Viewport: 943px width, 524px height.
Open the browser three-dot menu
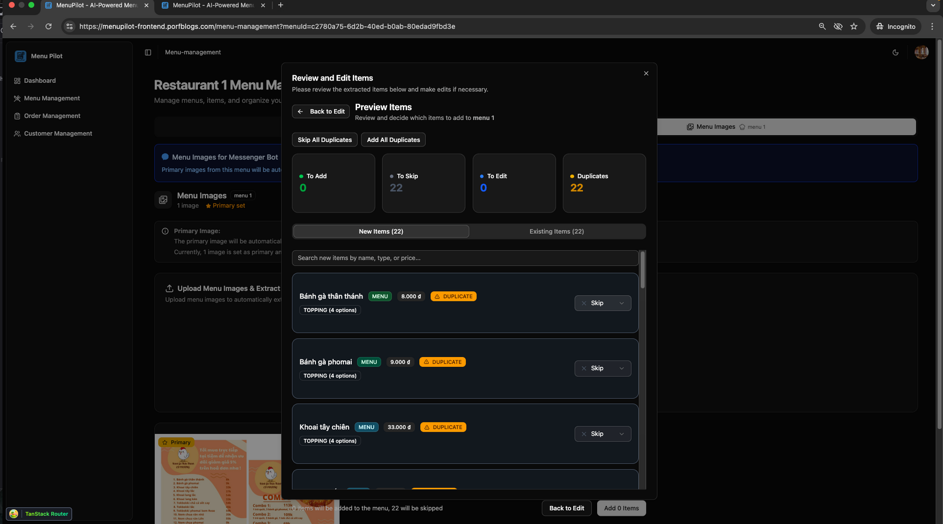point(932,27)
